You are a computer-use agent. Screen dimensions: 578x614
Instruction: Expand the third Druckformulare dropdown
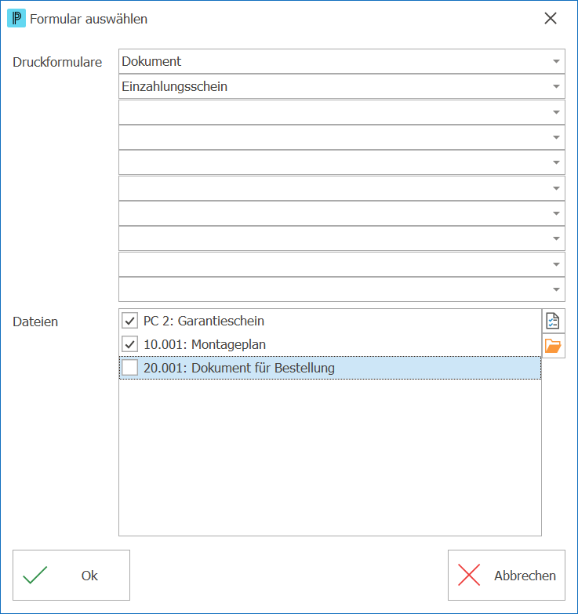[556, 112]
